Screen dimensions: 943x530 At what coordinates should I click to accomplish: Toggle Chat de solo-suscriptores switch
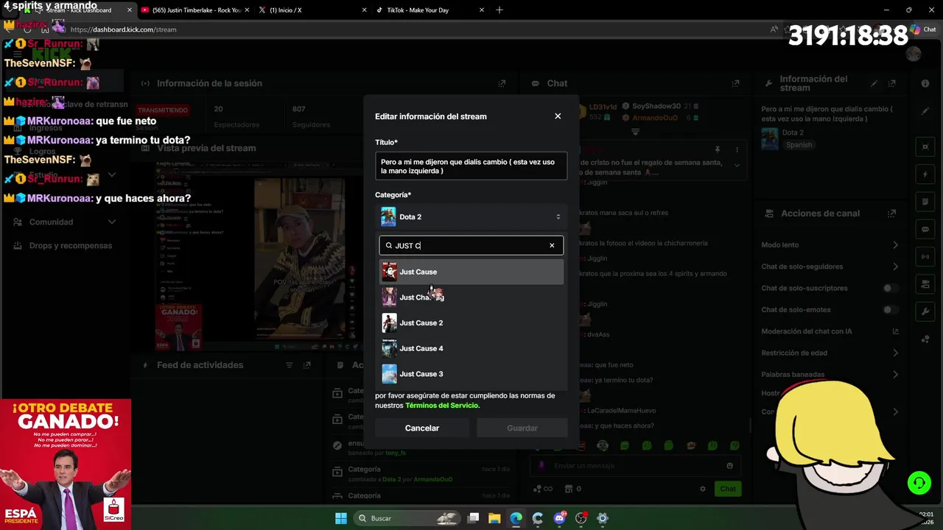click(x=891, y=288)
